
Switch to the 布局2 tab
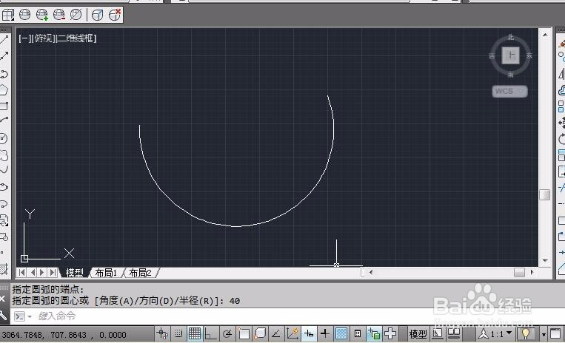click(x=140, y=273)
